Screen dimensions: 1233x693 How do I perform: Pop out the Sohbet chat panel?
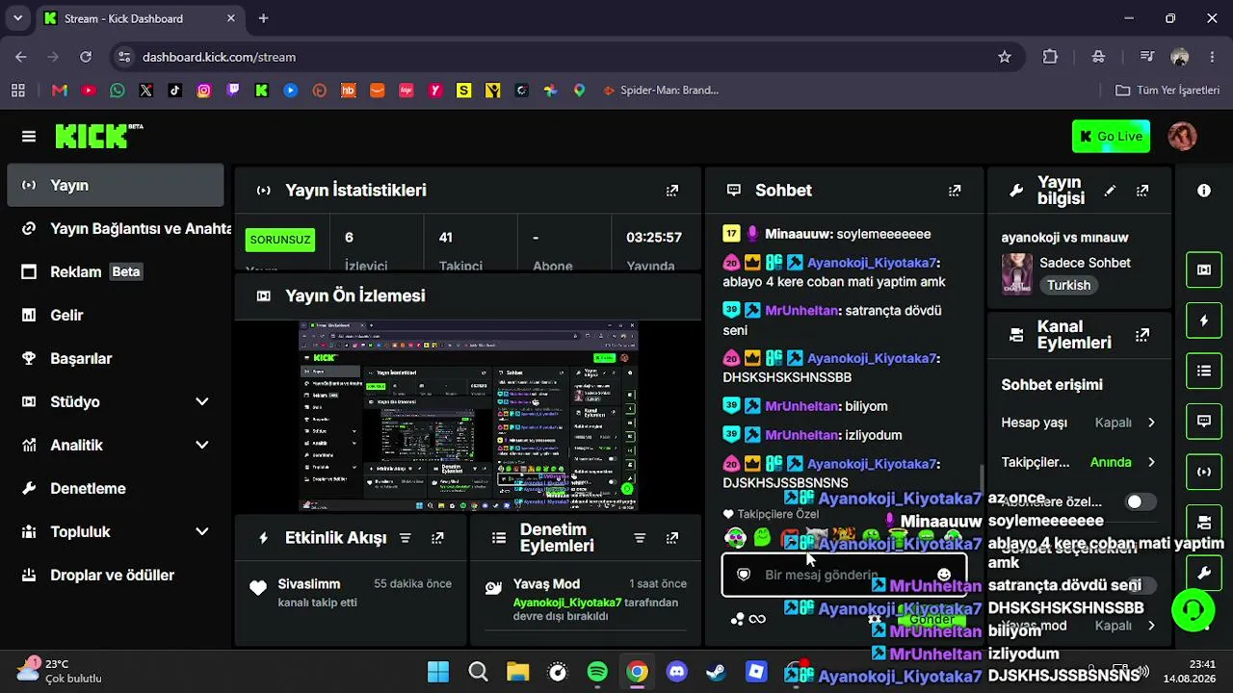(x=955, y=191)
